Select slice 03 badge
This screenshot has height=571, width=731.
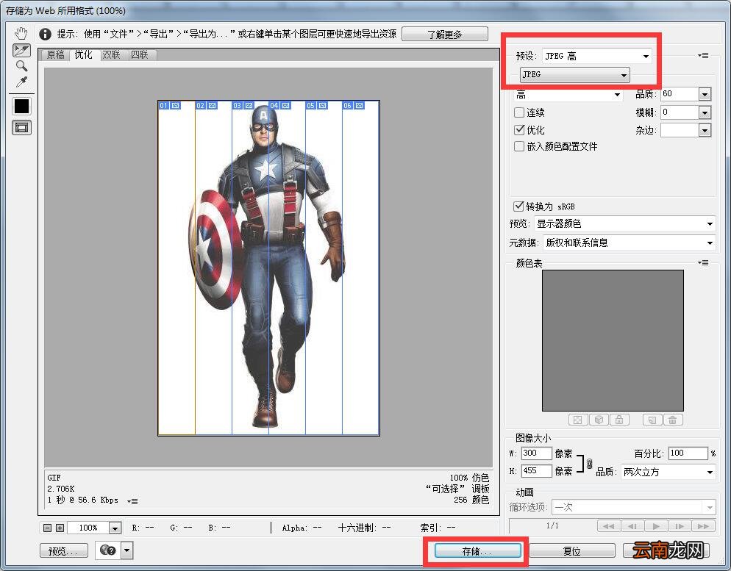coord(243,106)
